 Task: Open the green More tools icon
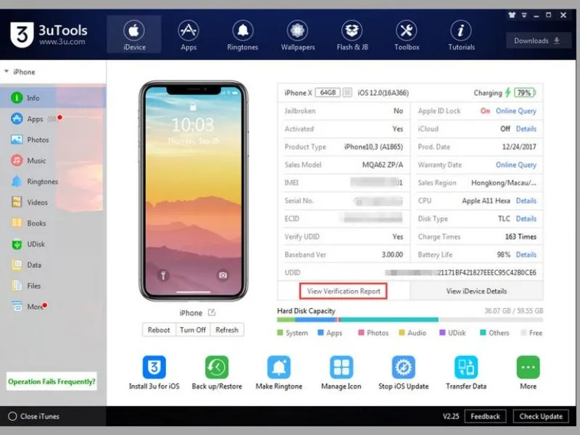528,367
